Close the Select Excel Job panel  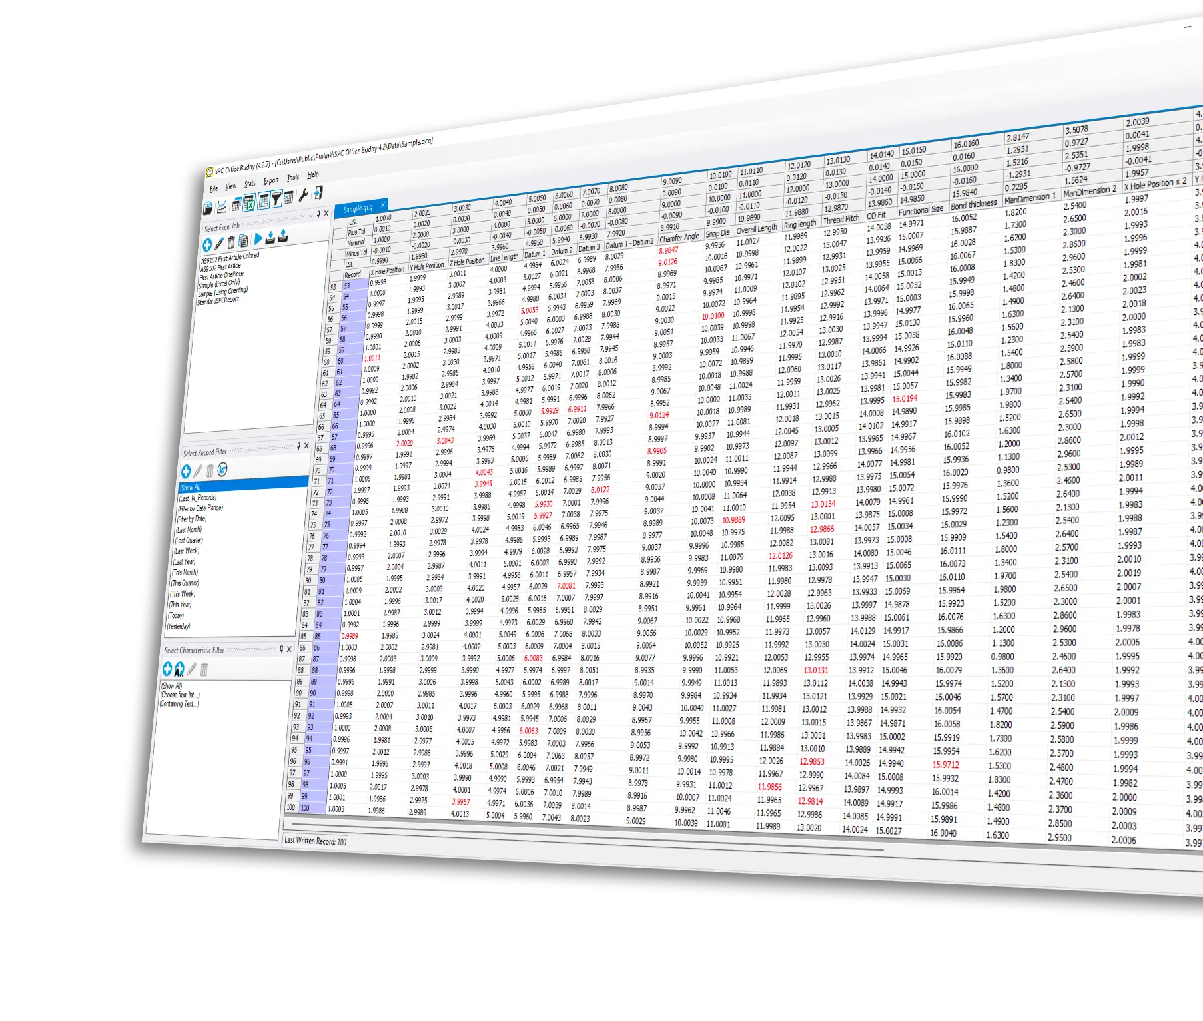326,213
